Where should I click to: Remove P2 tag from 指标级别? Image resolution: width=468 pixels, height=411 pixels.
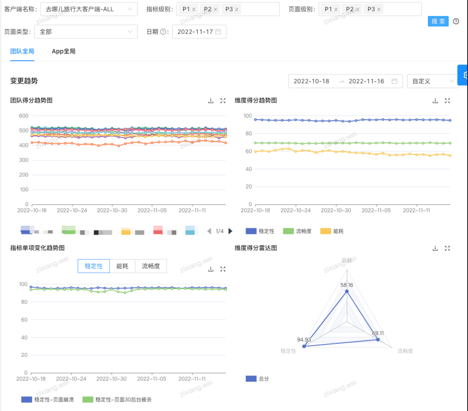(x=215, y=9)
